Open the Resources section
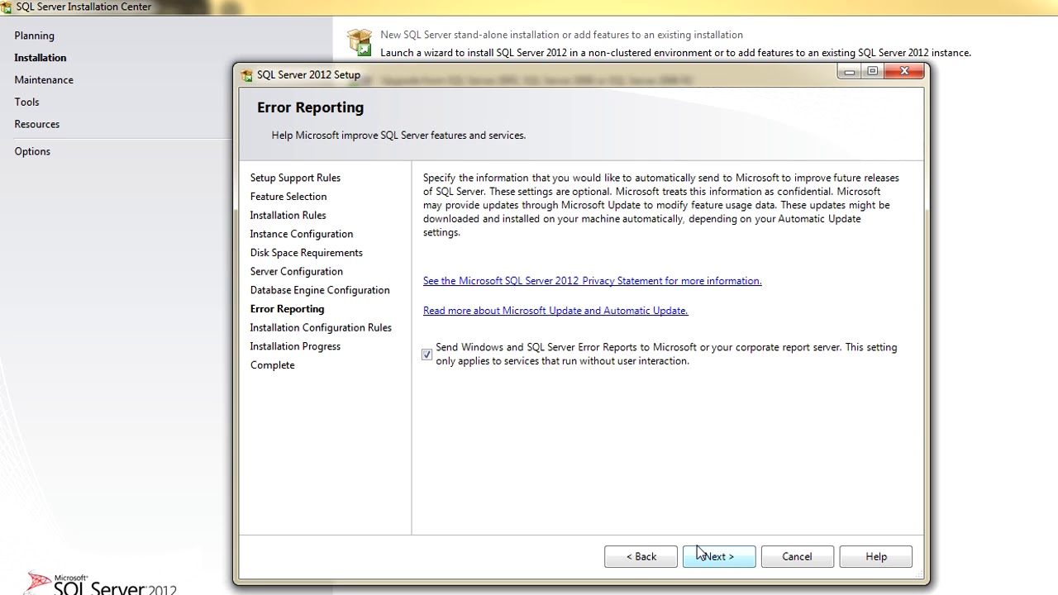The image size is (1058, 595). coord(36,124)
